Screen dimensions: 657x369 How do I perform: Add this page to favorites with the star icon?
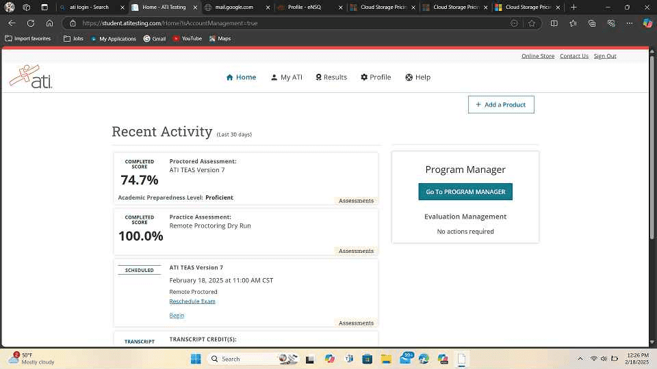532,23
